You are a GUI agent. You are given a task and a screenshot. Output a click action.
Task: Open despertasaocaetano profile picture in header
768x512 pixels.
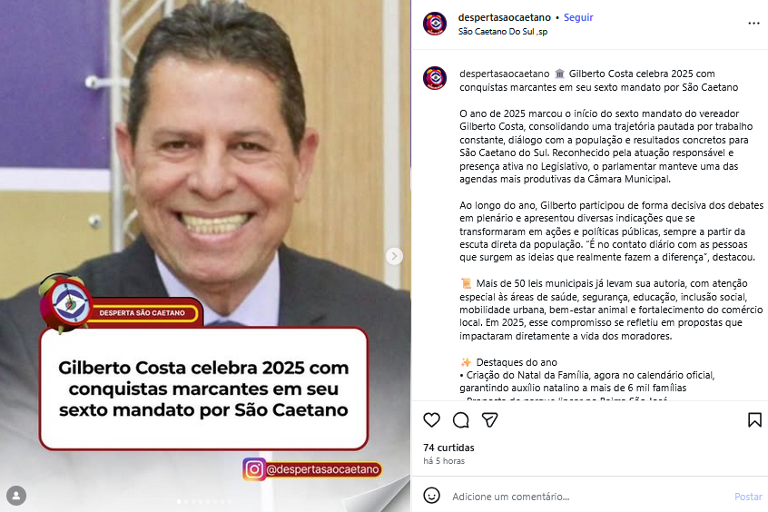(x=435, y=24)
